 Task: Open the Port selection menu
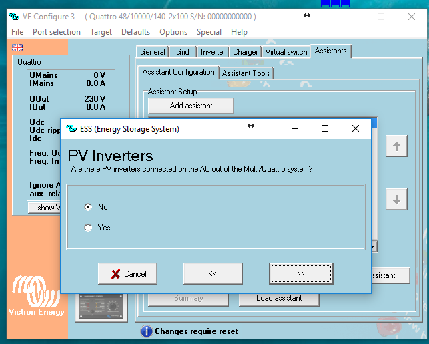point(57,32)
